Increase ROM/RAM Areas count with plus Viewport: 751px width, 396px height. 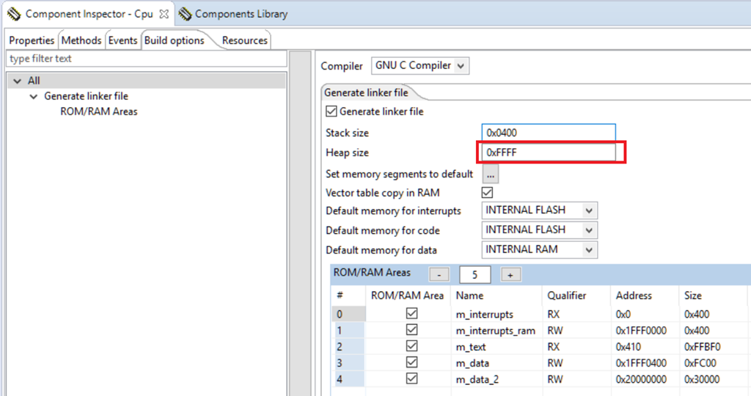point(510,274)
